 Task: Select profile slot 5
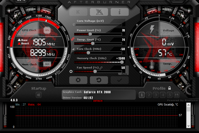[x=170, y=95]
